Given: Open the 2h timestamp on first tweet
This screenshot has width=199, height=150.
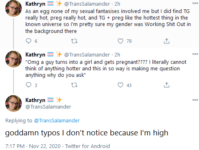Looking at the screenshot, I should click(117, 4).
